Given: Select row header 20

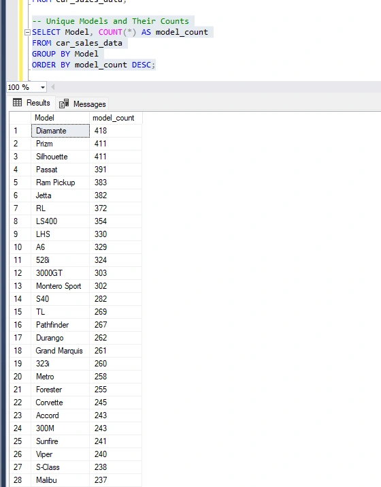Looking at the screenshot, I should 20,377.
